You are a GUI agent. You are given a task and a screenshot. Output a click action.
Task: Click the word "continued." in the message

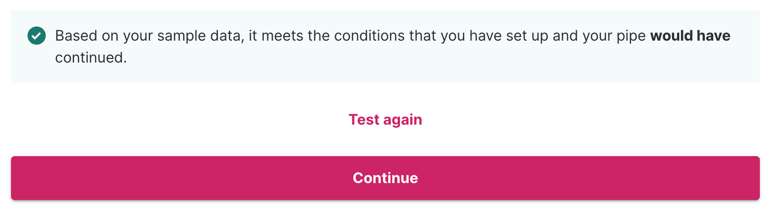coord(91,58)
